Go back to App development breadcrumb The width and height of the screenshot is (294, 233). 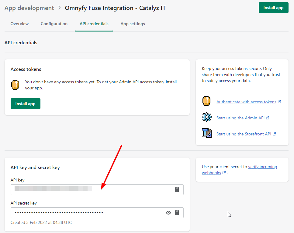tap(29, 8)
